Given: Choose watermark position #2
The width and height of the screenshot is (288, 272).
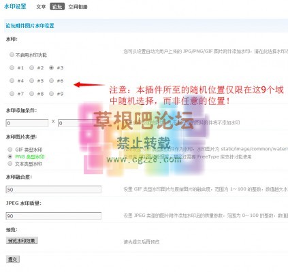Looking at the screenshot, I should (31, 67).
